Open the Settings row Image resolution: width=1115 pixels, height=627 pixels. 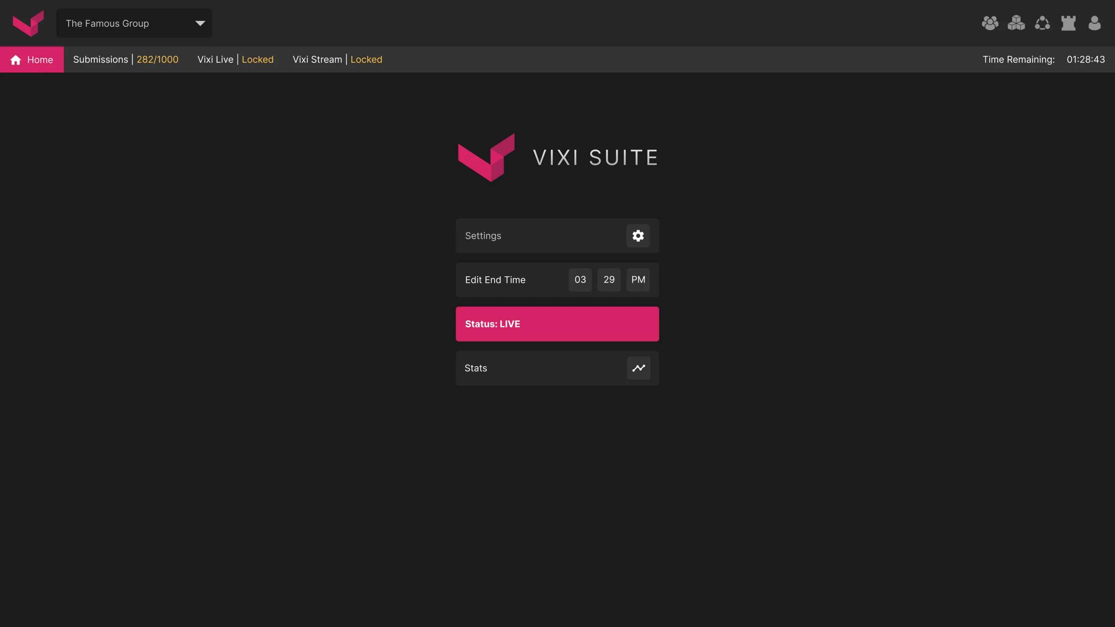(557, 236)
